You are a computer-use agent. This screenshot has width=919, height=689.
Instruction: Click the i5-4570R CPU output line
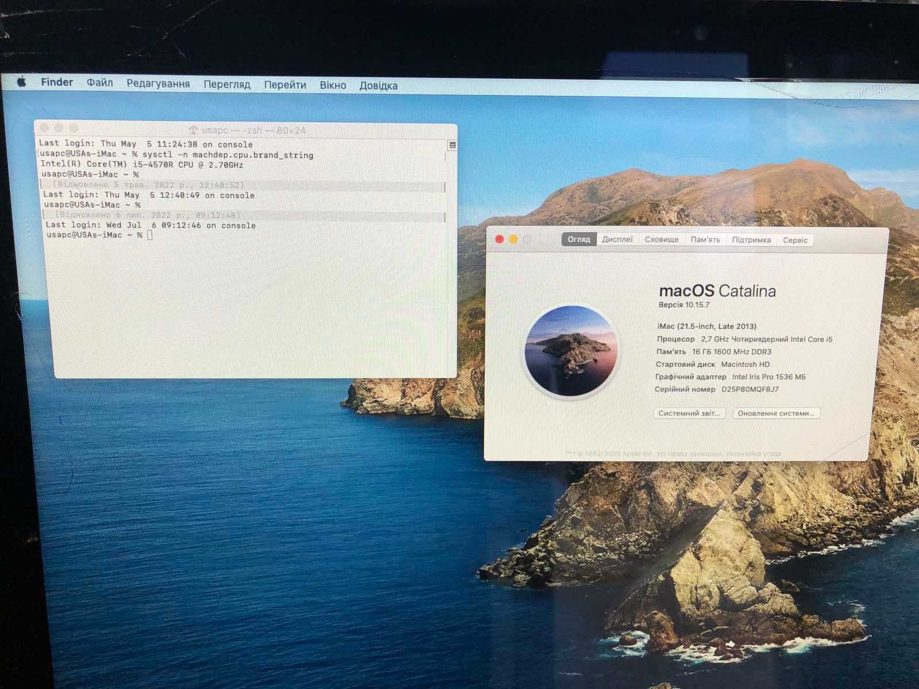(142, 164)
